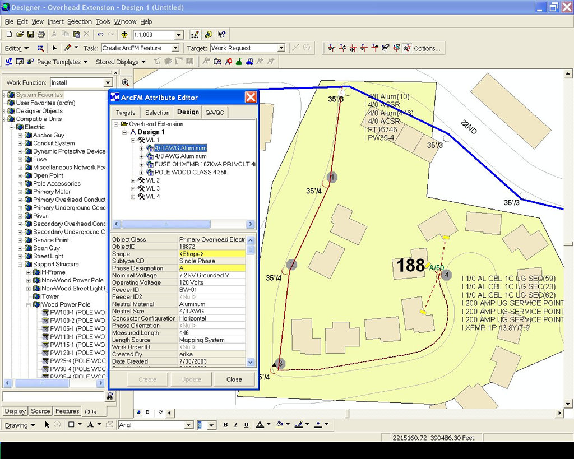Click the Close button in Attribute Editor
574x459 pixels.
pos(234,379)
